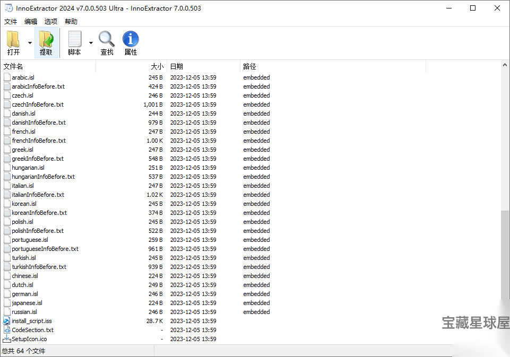
Task: Click the french.isl file icon
Action: [x=7, y=132]
